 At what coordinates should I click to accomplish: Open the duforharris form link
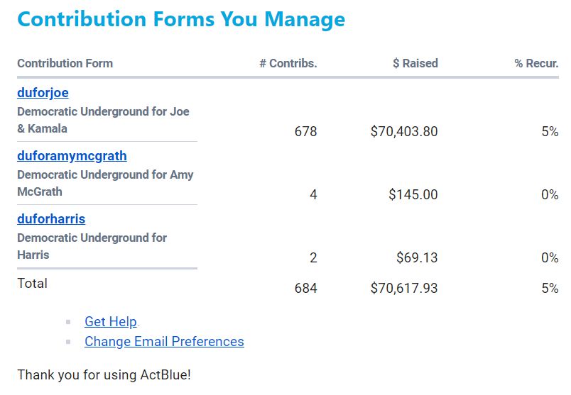point(51,219)
